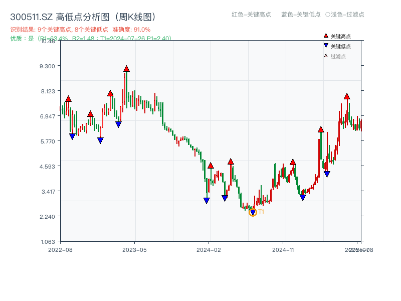Click the leftmost blue low marker near 2022-08
This screenshot has width=401, height=301.
pyautogui.click(x=73, y=135)
